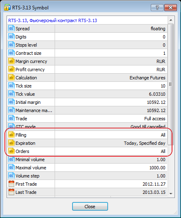This screenshot has width=181, height=218.
Task: Click the calendar icon beside Last Trade
Action: [11, 192]
